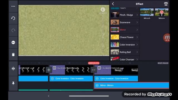Select the Mirror - Mirrorv timeline layer
The width and height of the screenshot is (178, 100).
point(132,85)
